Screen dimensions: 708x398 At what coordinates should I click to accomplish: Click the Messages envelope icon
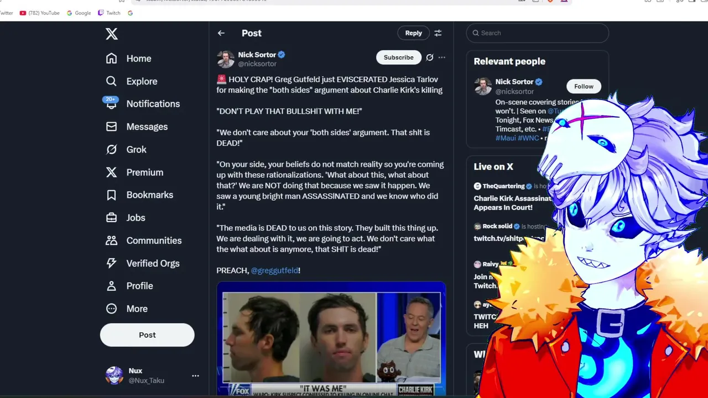click(112, 127)
